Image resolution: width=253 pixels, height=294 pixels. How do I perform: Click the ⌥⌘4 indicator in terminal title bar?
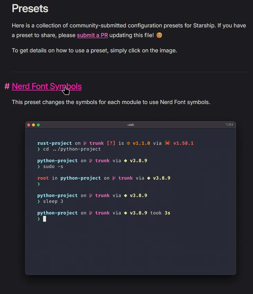tap(229, 125)
